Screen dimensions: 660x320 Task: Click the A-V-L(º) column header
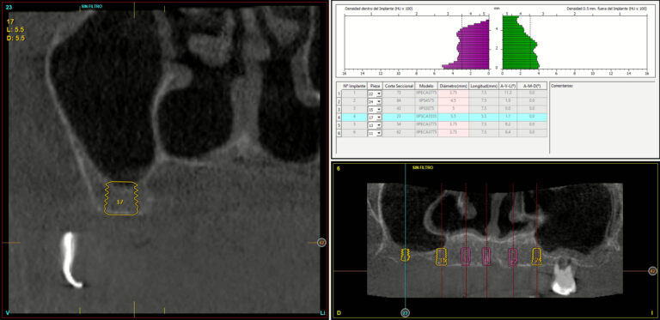point(508,86)
